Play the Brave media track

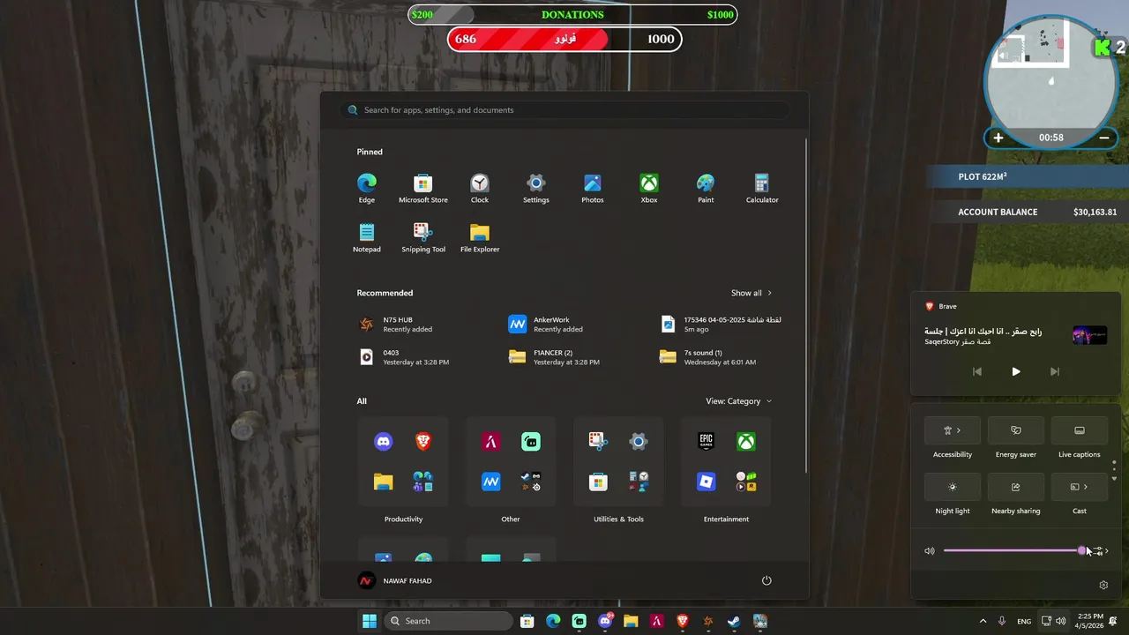pyautogui.click(x=1016, y=371)
